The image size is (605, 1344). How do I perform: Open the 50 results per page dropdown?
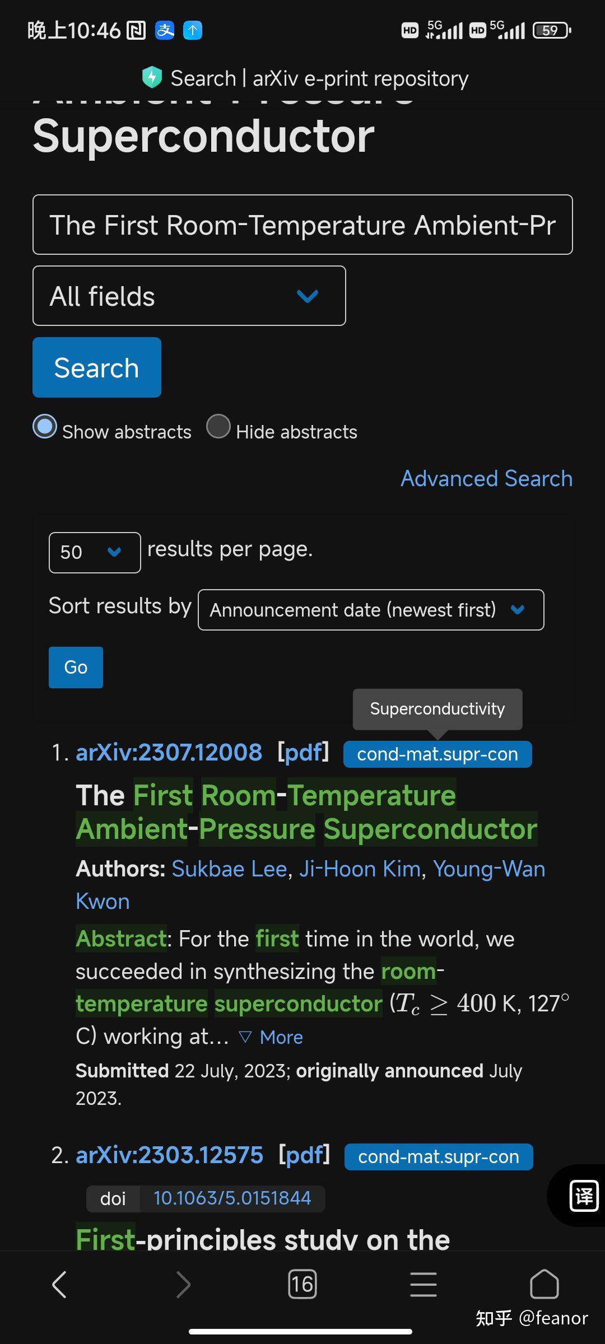[95, 552]
